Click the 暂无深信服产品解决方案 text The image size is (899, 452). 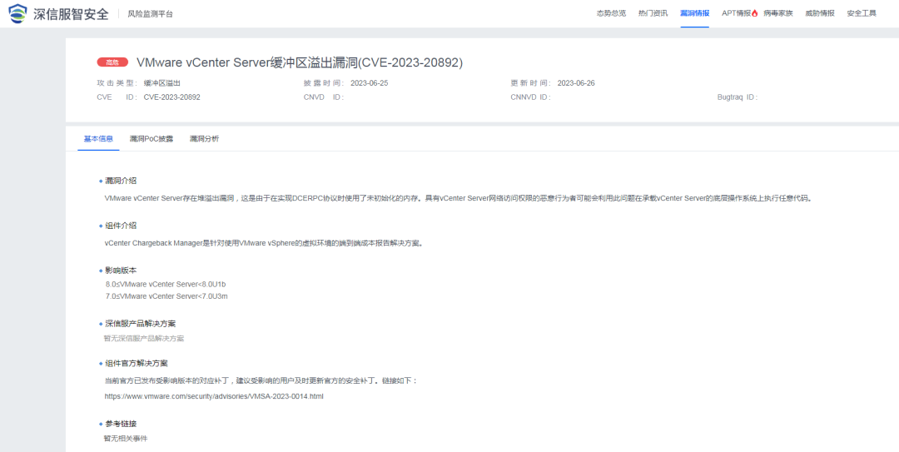pos(144,339)
